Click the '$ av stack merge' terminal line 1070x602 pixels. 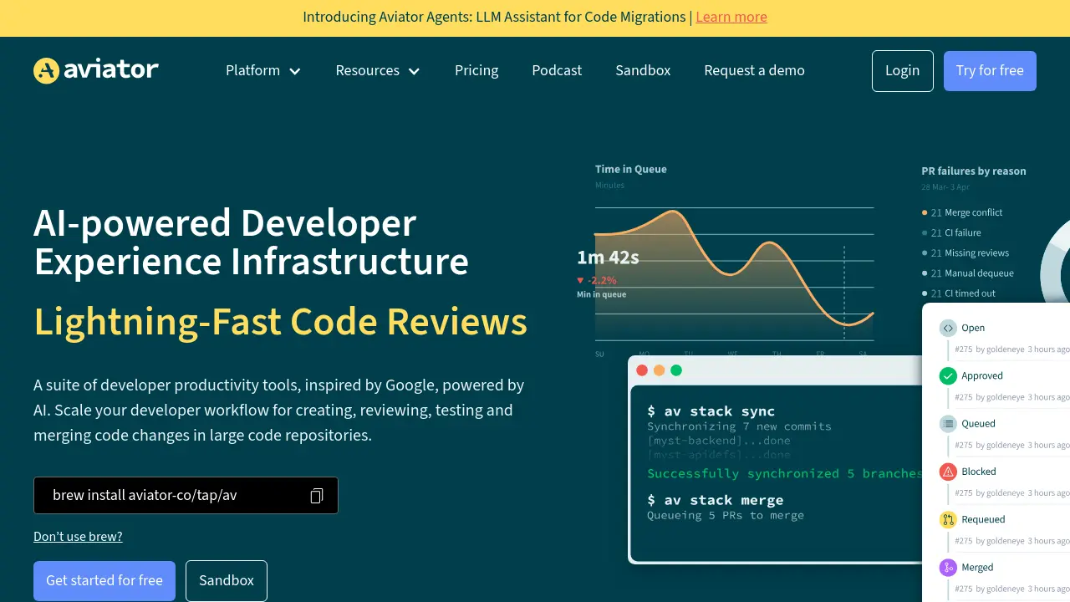pos(716,500)
